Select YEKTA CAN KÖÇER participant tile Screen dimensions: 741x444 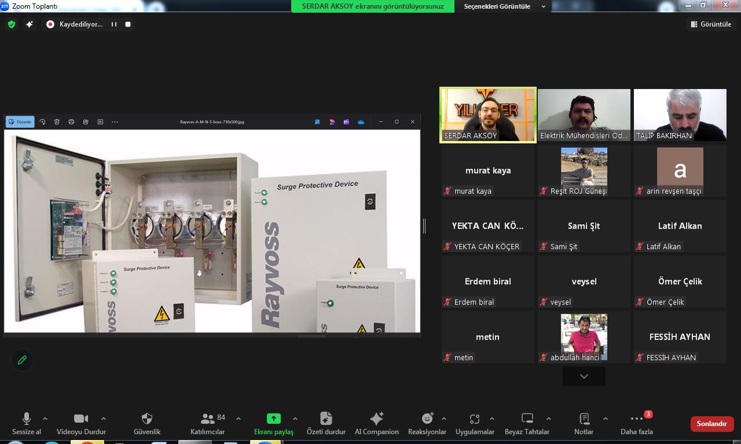(488, 226)
